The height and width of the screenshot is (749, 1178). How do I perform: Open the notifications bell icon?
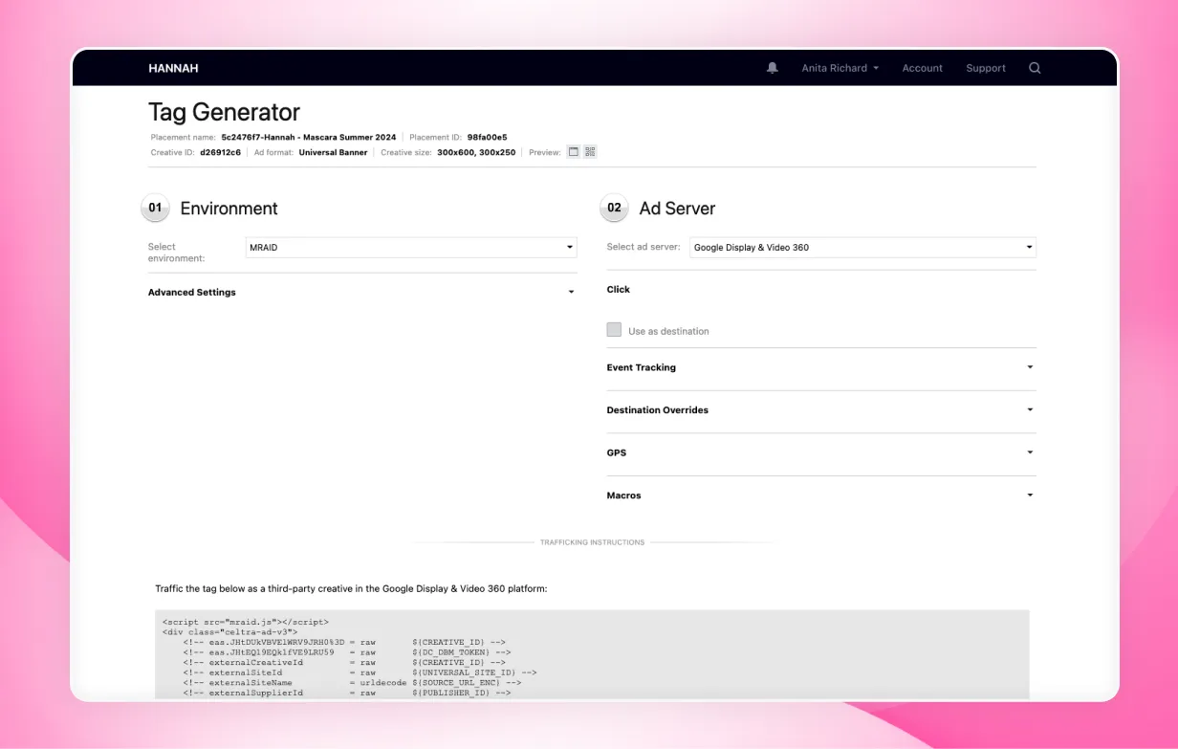pos(772,68)
